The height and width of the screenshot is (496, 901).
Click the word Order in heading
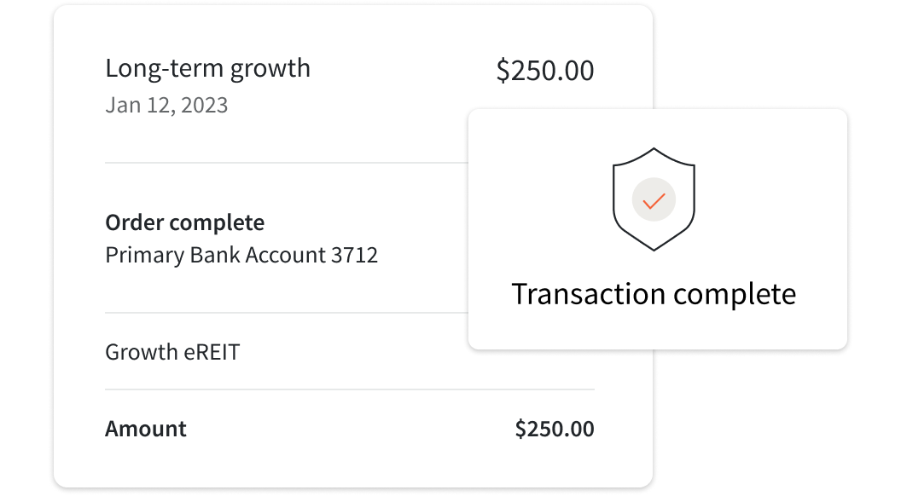(x=134, y=222)
